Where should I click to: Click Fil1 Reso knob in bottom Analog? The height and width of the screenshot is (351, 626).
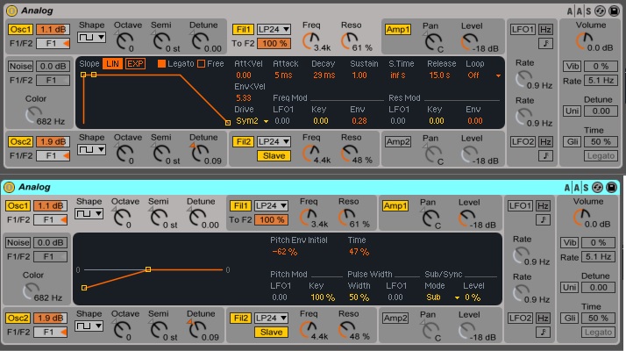tap(347, 217)
